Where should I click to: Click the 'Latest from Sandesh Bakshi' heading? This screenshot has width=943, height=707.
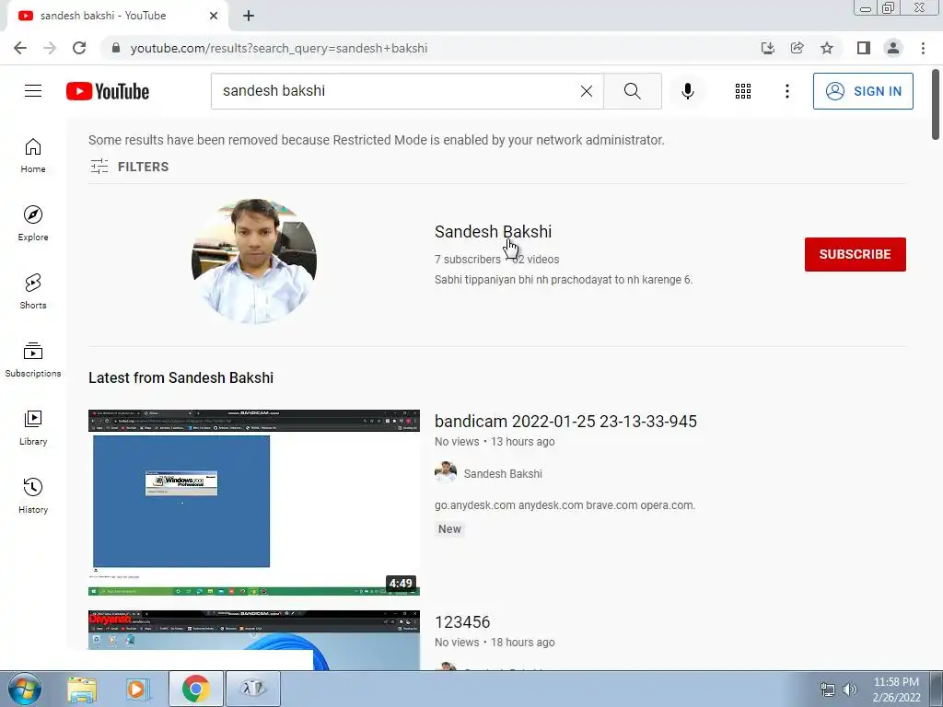(x=180, y=377)
